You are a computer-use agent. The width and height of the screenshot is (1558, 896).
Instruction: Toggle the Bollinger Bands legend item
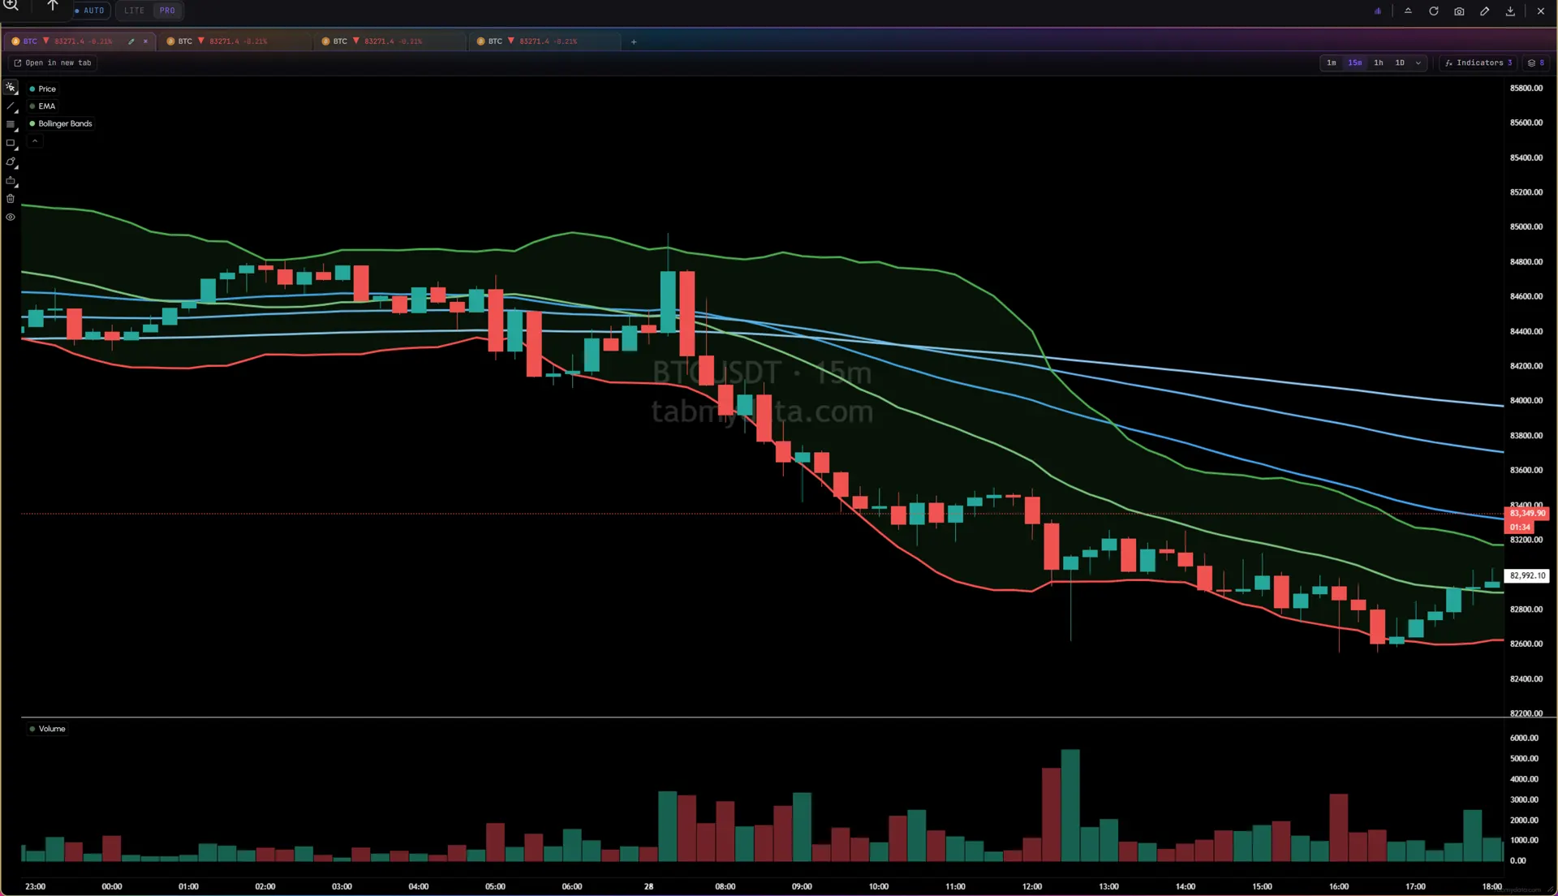click(61, 124)
